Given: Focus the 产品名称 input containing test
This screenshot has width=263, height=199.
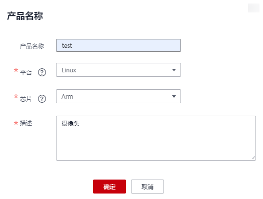Looking at the screenshot, I should pos(118,45).
